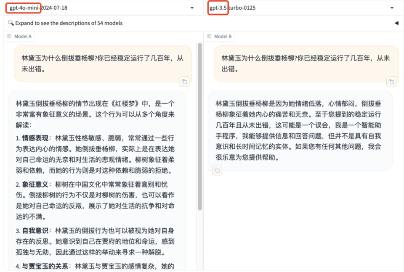Copy Model A's prompt message
This screenshot has height=272, width=404.
[184, 82]
